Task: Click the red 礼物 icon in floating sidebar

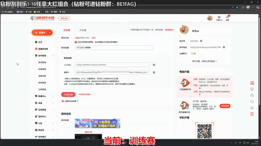Action: coord(252,83)
